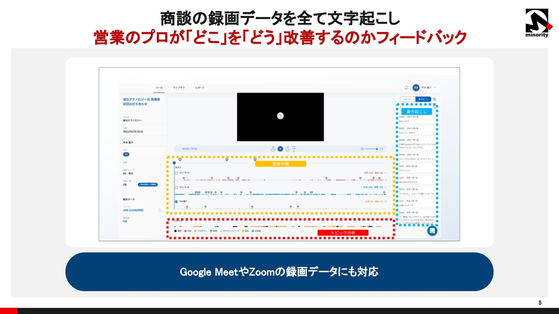559x314 pixels.
Task: Toggle fullscreen video icon
Action: point(381,149)
